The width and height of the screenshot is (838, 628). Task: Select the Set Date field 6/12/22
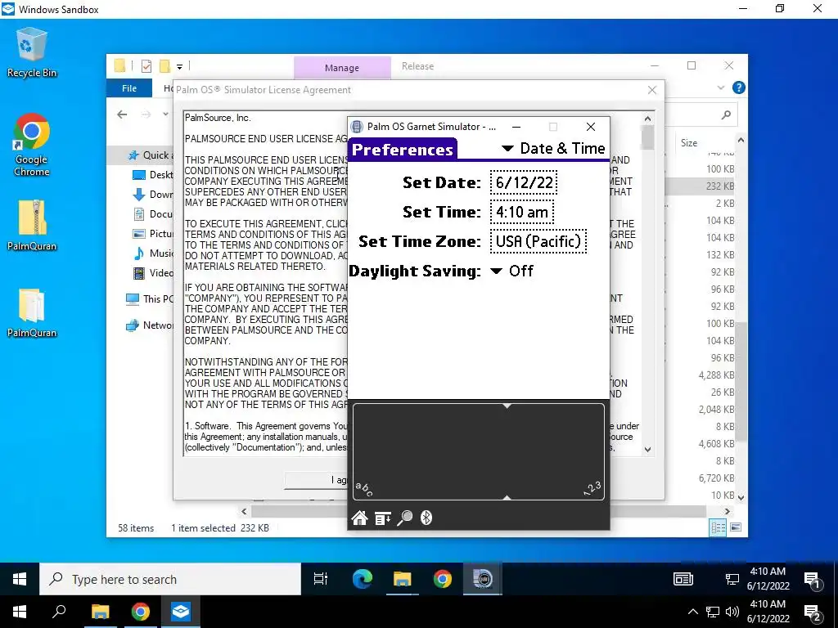[x=524, y=182]
